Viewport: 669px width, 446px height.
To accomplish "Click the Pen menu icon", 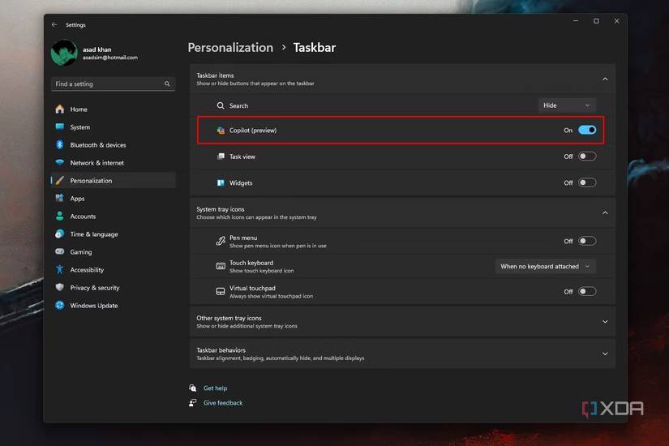I will pos(220,241).
